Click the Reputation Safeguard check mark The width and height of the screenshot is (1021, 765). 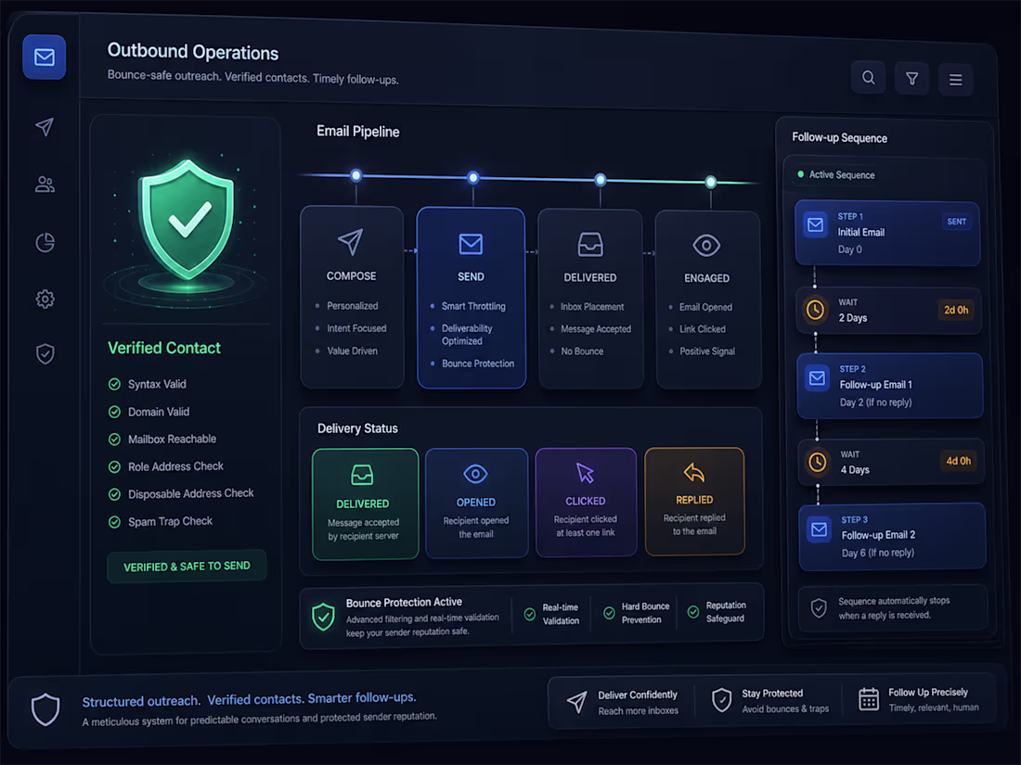click(x=693, y=612)
